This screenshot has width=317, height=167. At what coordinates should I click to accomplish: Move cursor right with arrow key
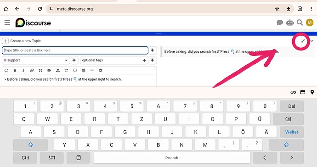point(292,158)
